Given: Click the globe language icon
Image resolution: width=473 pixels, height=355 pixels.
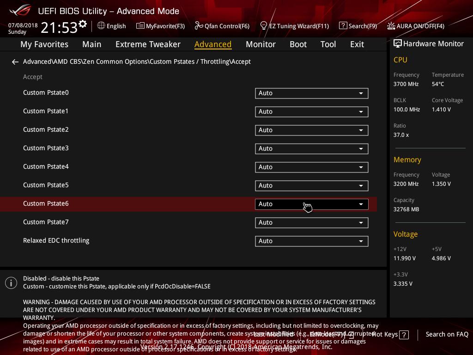Looking at the screenshot, I should pos(101,26).
